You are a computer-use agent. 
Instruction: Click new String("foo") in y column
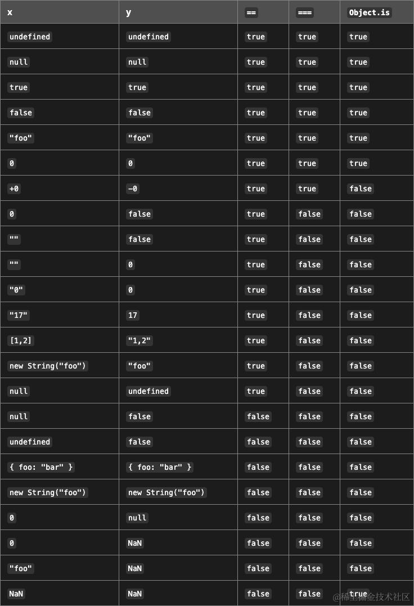166,492
